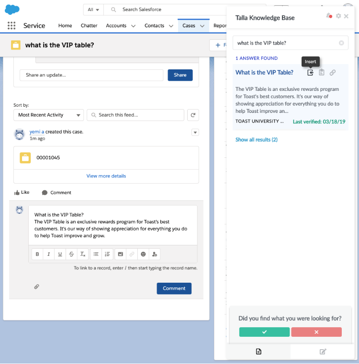Toggle italic formatting in comment editor
This screenshot has width=359, height=364.
coord(48,254)
